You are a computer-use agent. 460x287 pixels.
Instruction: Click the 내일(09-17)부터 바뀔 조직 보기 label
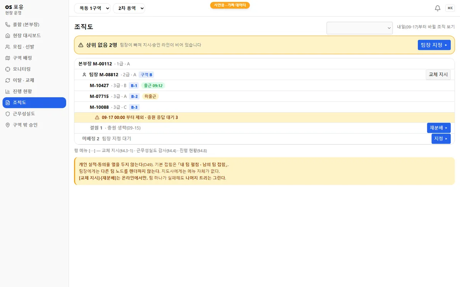coord(426,27)
